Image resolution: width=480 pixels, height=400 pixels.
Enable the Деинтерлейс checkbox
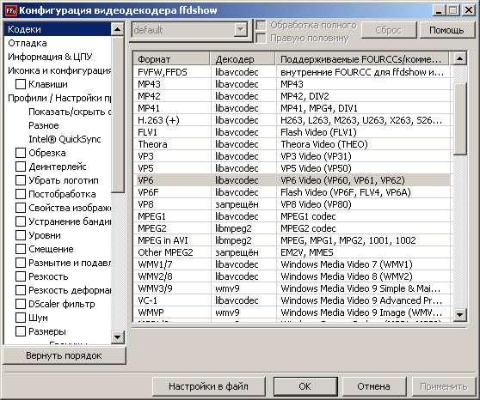[21, 167]
